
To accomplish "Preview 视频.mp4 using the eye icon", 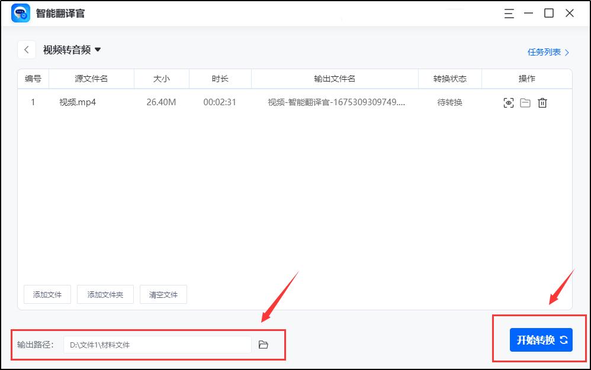I will point(508,102).
